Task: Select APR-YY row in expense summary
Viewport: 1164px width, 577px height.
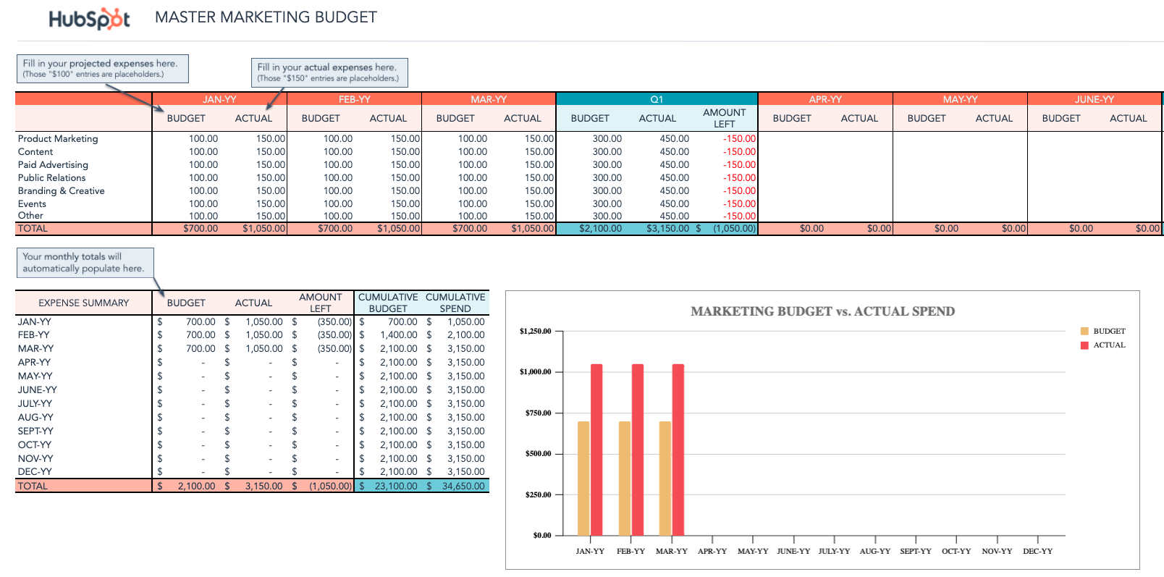Action: pyautogui.click(x=252, y=362)
